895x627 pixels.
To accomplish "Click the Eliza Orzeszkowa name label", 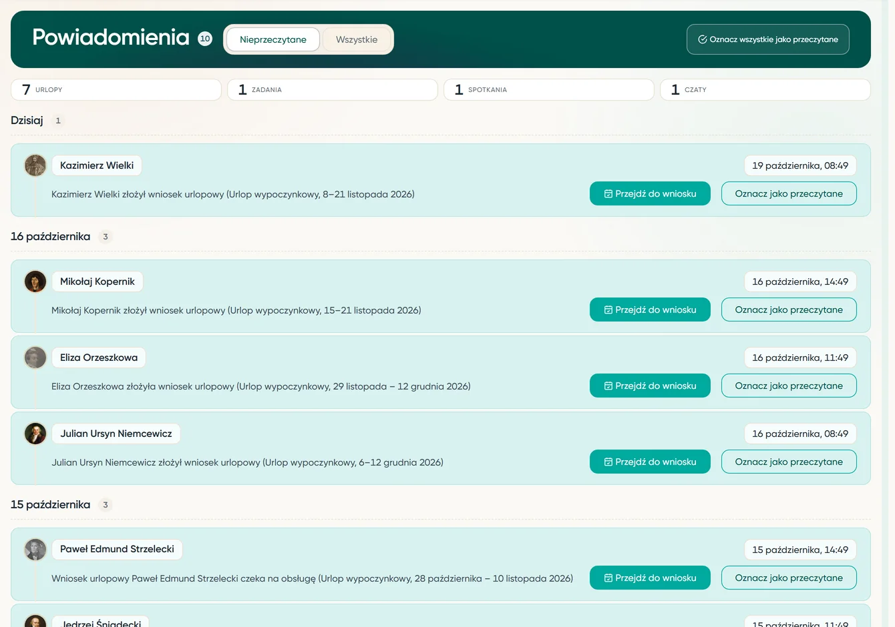I will [x=99, y=358].
